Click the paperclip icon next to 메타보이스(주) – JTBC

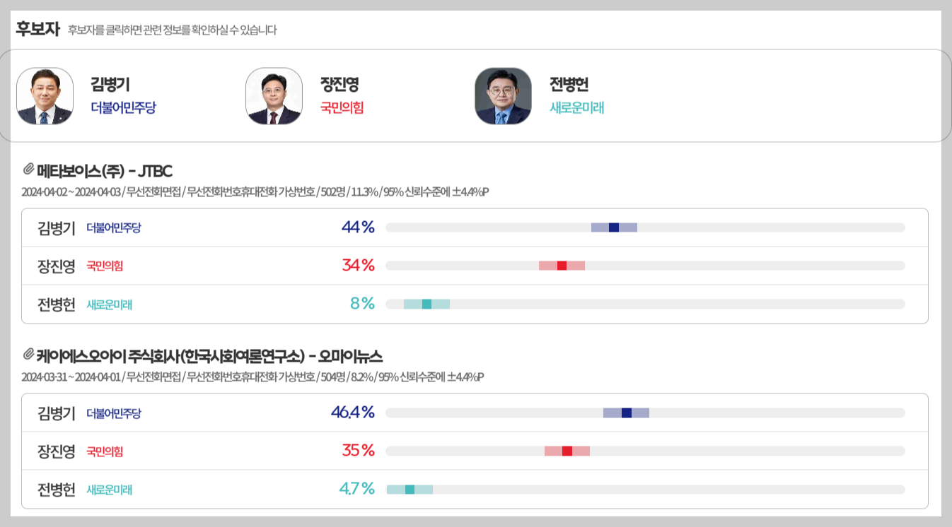pyautogui.click(x=28, y=169)
